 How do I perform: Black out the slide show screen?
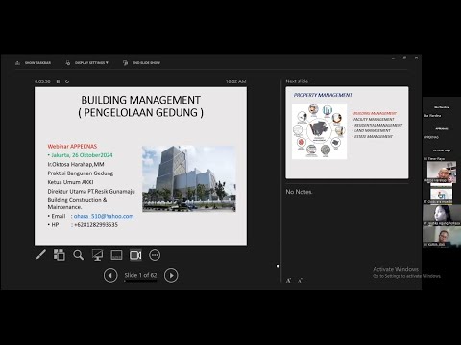(x=97, y=255)
